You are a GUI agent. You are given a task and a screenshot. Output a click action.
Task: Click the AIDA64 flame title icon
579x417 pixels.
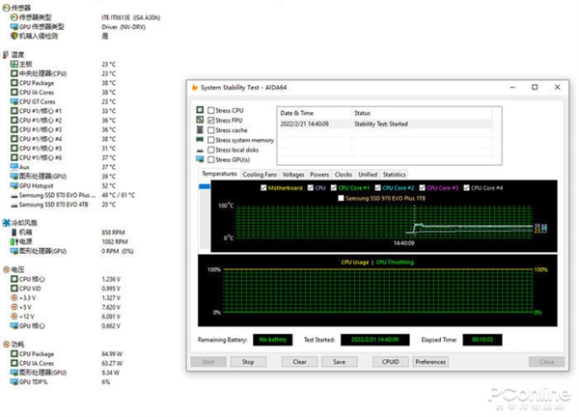click(x=195, y=88)
